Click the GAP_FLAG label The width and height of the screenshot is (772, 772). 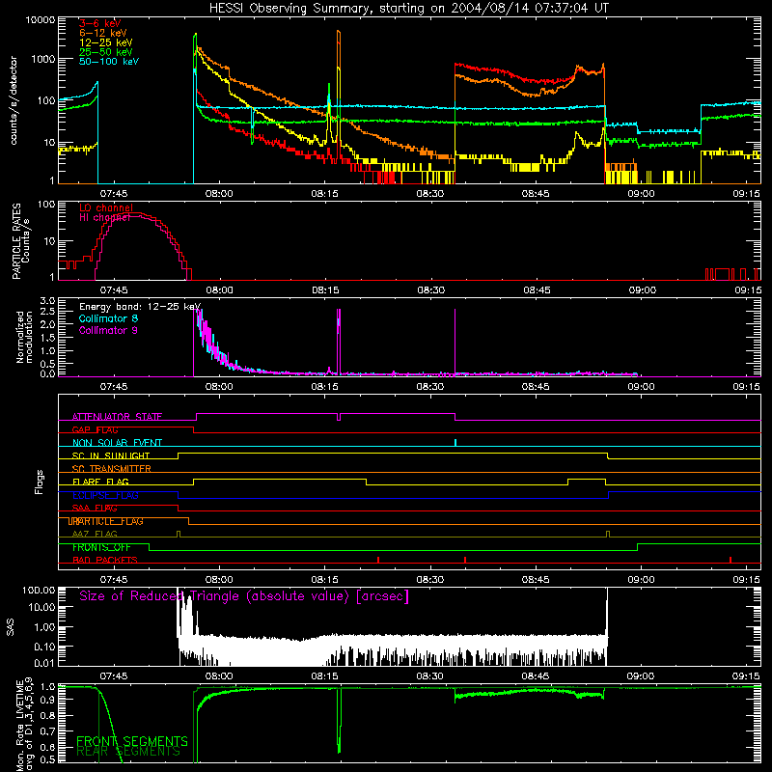point(95,429)
